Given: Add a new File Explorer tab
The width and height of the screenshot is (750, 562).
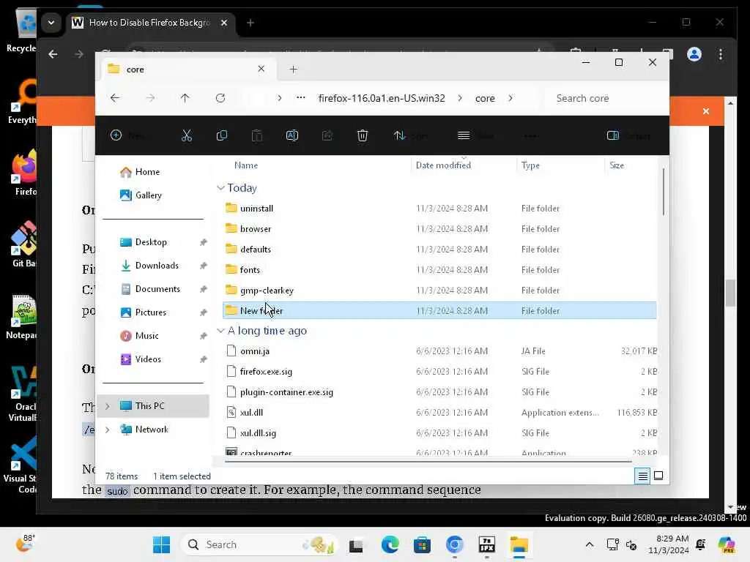Looking at the screenshot, I should [293, 70].
